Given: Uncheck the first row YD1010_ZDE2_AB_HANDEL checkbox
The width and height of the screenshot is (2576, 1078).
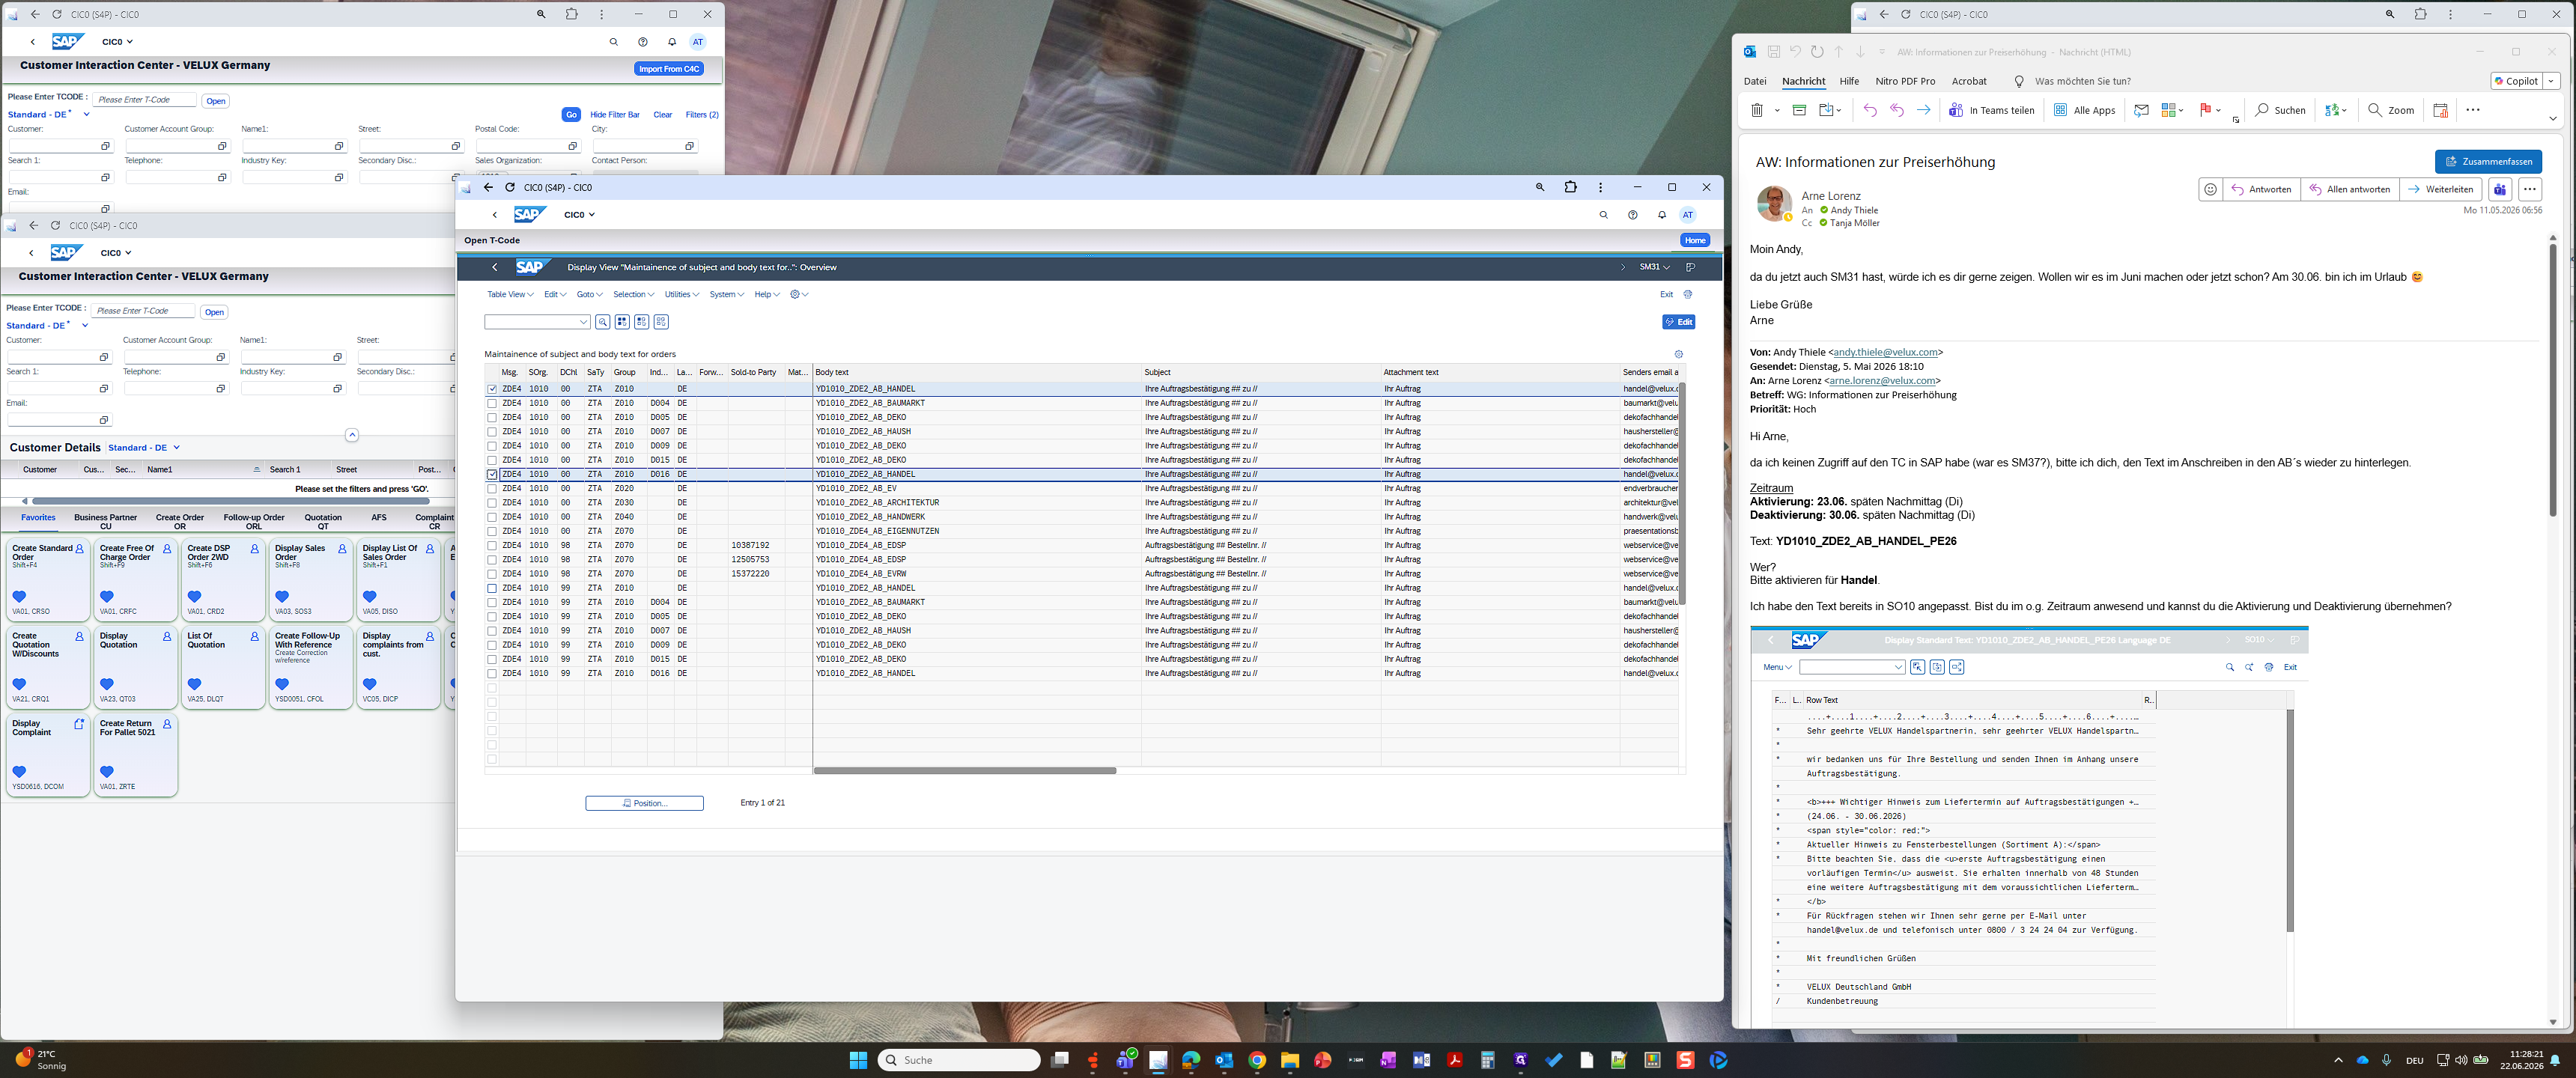Looking at the screenshot, I should click(x=492, y=389).
